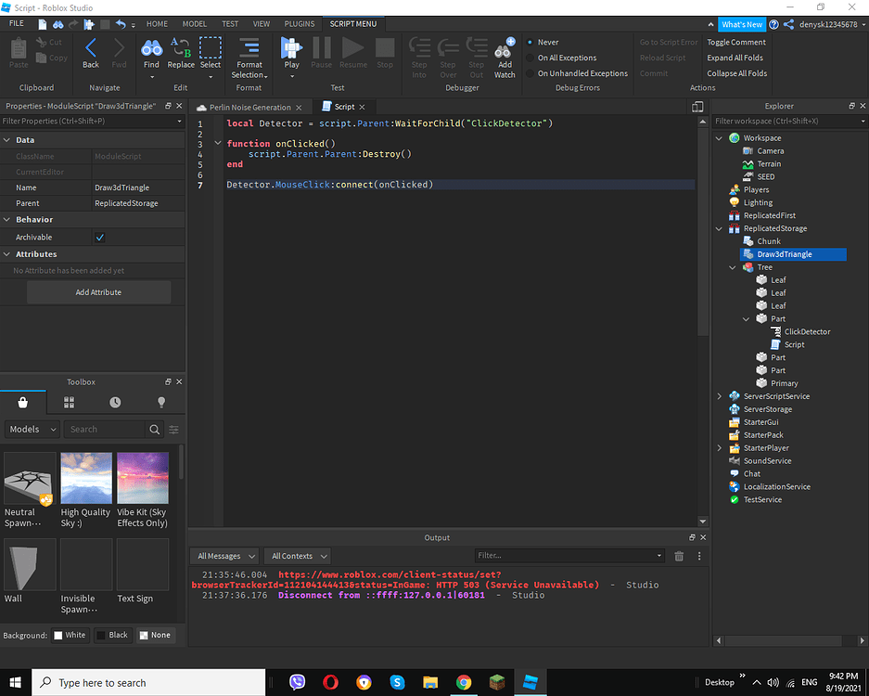Select the ClickDetector item in Explorer
The image size is (869, 696).
(807, 331)
